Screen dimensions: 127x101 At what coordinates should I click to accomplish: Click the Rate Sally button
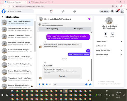pyautogui.click(x=62, y=76)
